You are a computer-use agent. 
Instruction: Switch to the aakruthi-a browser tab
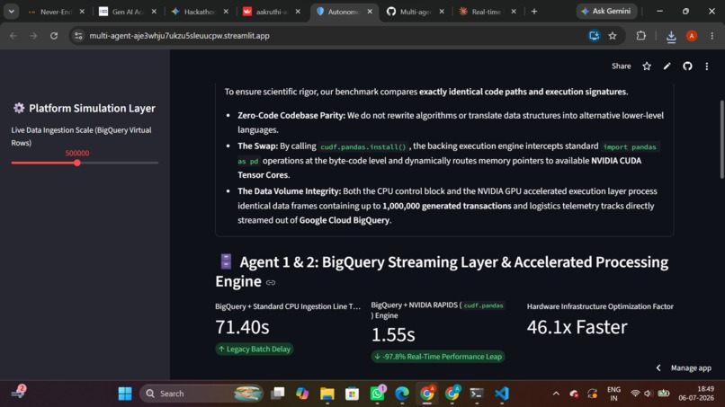pyautogui.click(x=266, y=12)
